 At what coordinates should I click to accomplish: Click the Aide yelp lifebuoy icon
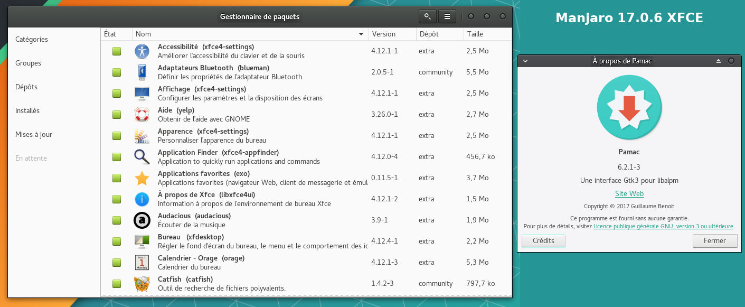coord(142,115)
